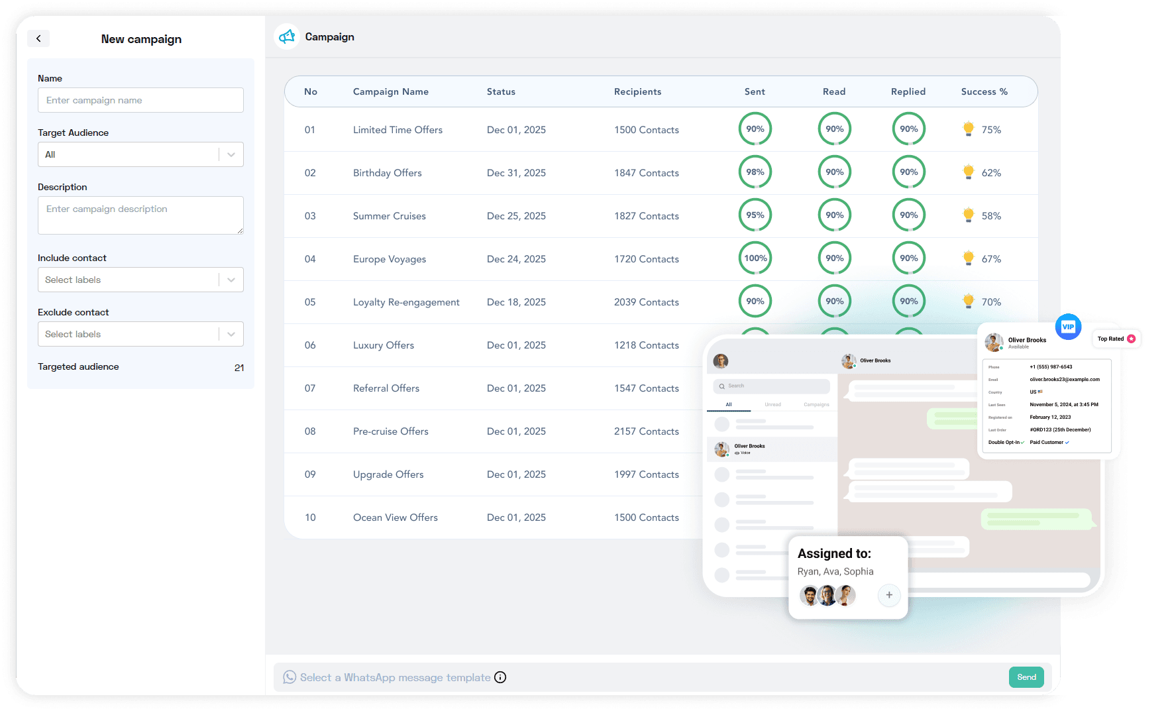1170x711 pixels.
Task: Open the Oliver Brooks conversation in chat list
Action: [x=772, y=449]
